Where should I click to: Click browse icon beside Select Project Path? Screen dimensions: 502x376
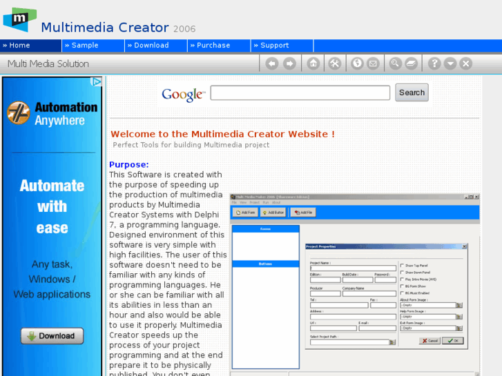(x=392, y=342)
